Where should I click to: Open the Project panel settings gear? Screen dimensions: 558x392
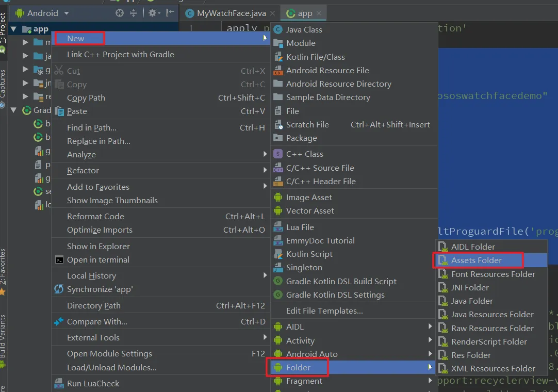[154, 13]
